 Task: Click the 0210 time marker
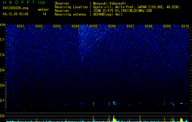coord(185,26)
